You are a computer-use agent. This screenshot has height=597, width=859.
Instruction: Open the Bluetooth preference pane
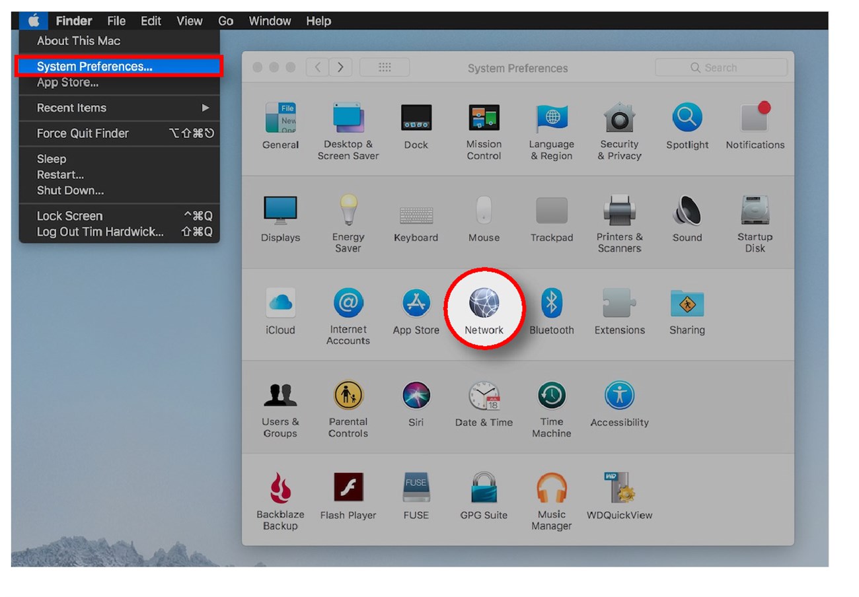tap(552, 312)
